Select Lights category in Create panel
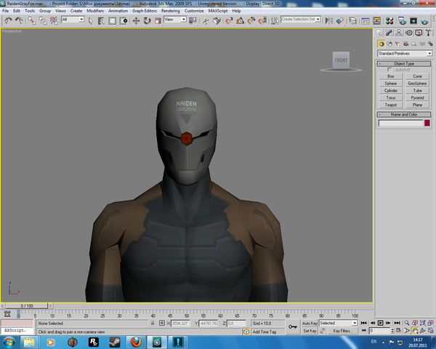Image resolution: width=436 pixels, height=349 pixels. (x=398, y=44)
